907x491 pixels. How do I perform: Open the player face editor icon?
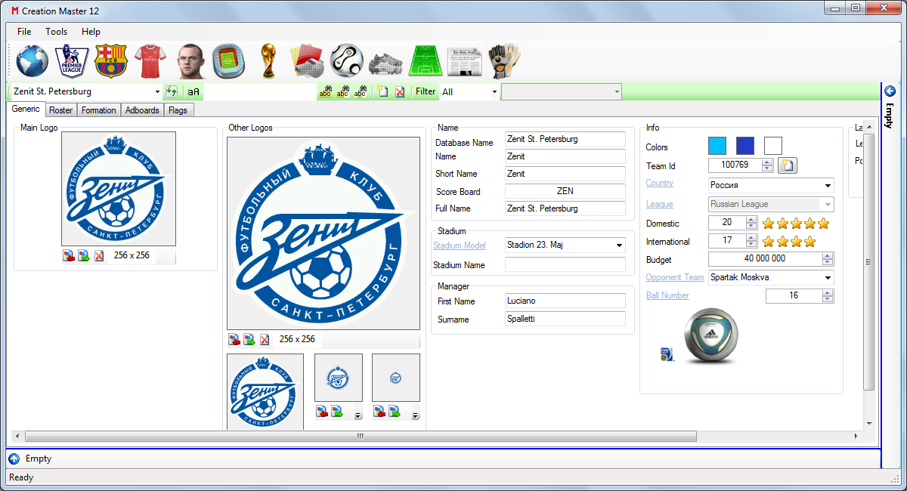190,61
